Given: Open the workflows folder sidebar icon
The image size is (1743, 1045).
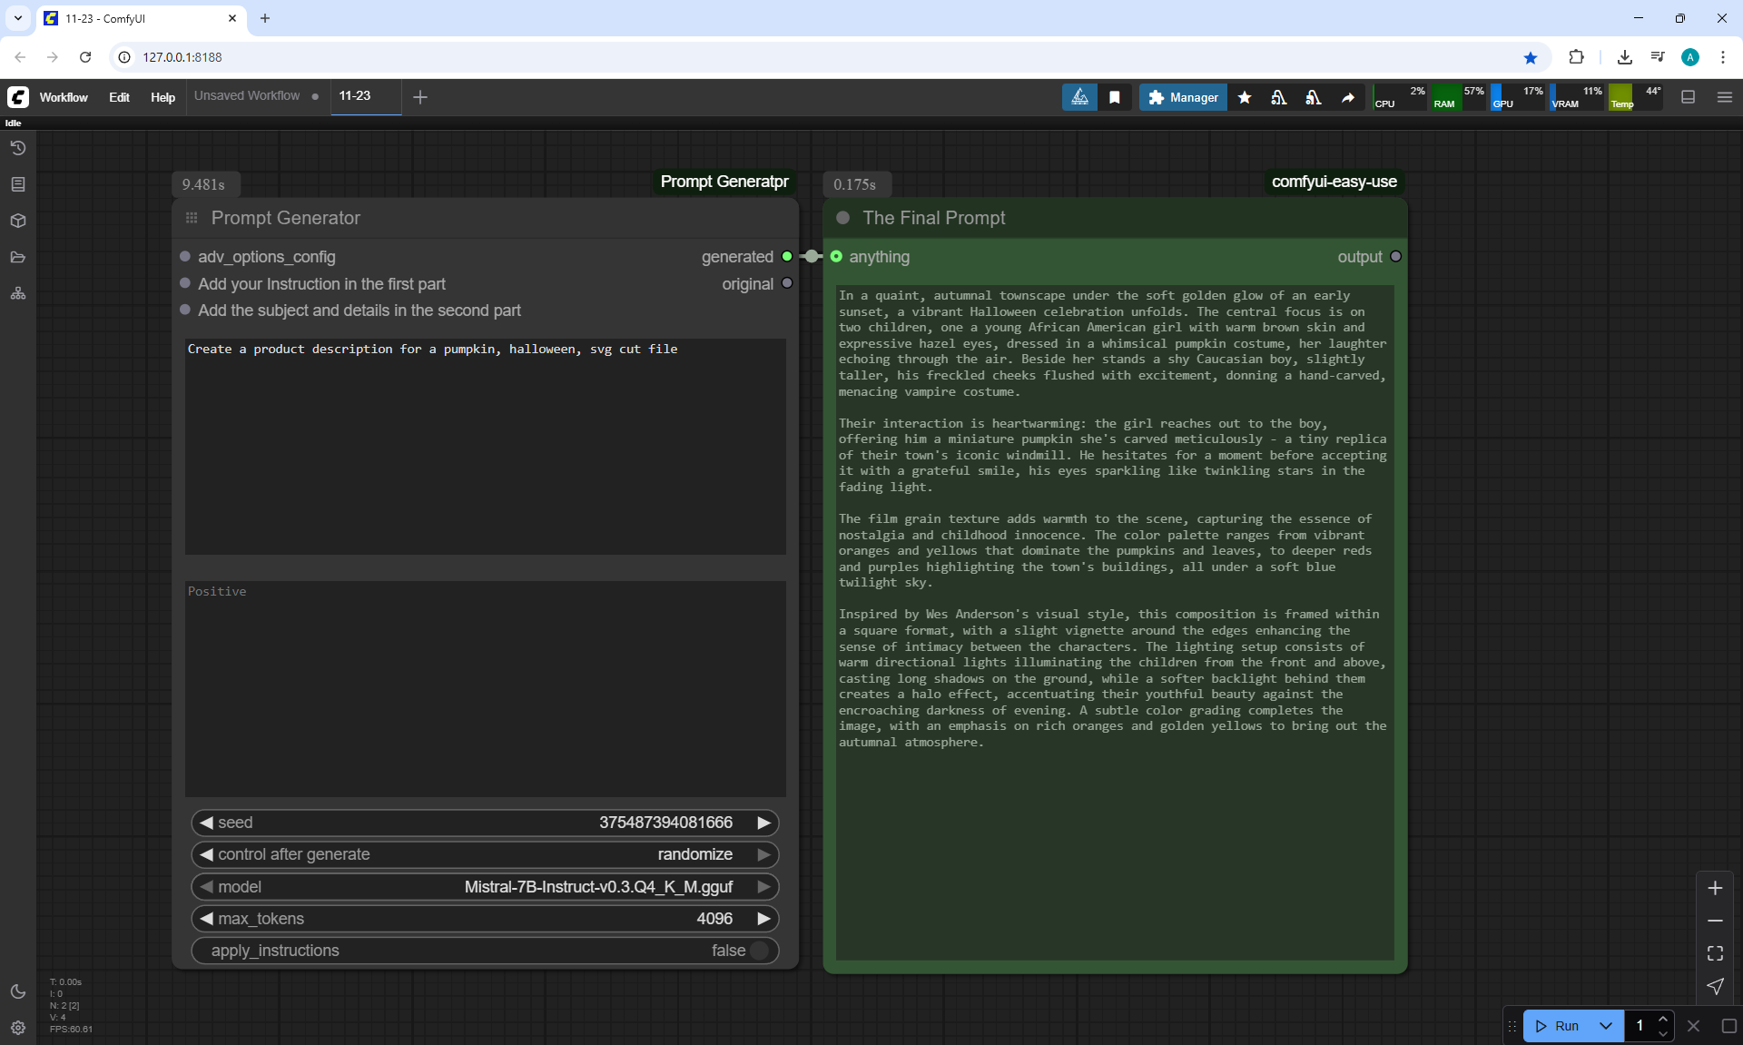Looking at the screenshot, I should pyautogui.click(x=17, y=257).
